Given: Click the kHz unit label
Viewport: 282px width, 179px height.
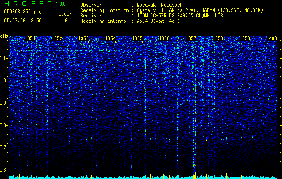Looking at the screenshot, I should (x=4, y=36).
